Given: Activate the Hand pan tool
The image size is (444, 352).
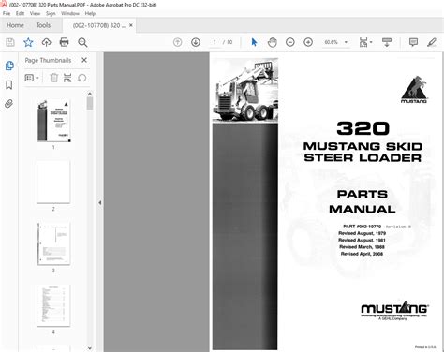Looking at the screenshot, I should (x=273, y=42).
